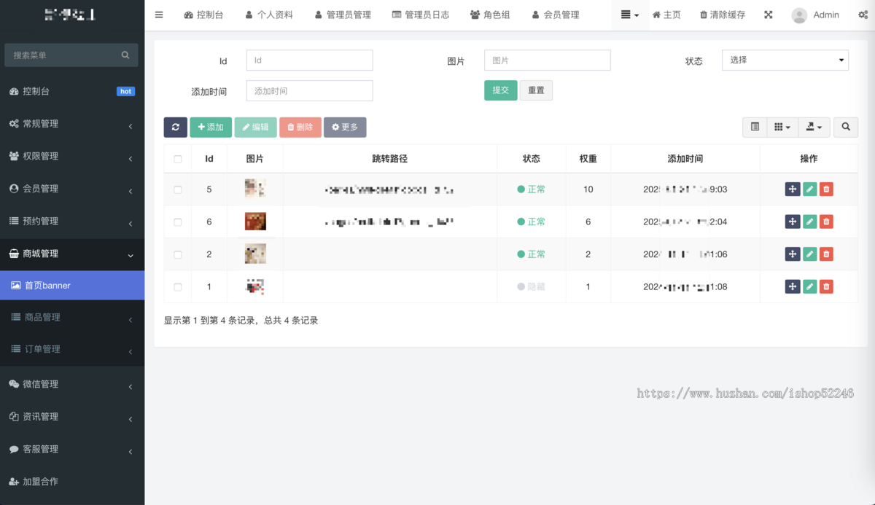Click the 添加时间 filter input field
This screenshot has height=505, width=875.
309,90
